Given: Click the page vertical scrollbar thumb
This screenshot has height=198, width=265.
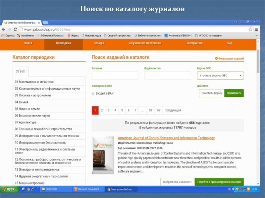Looking at the screenshot, I should coord(258,61).
